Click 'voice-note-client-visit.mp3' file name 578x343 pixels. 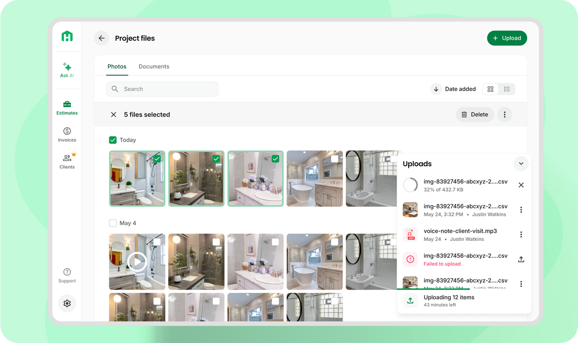tap(460, 231)
